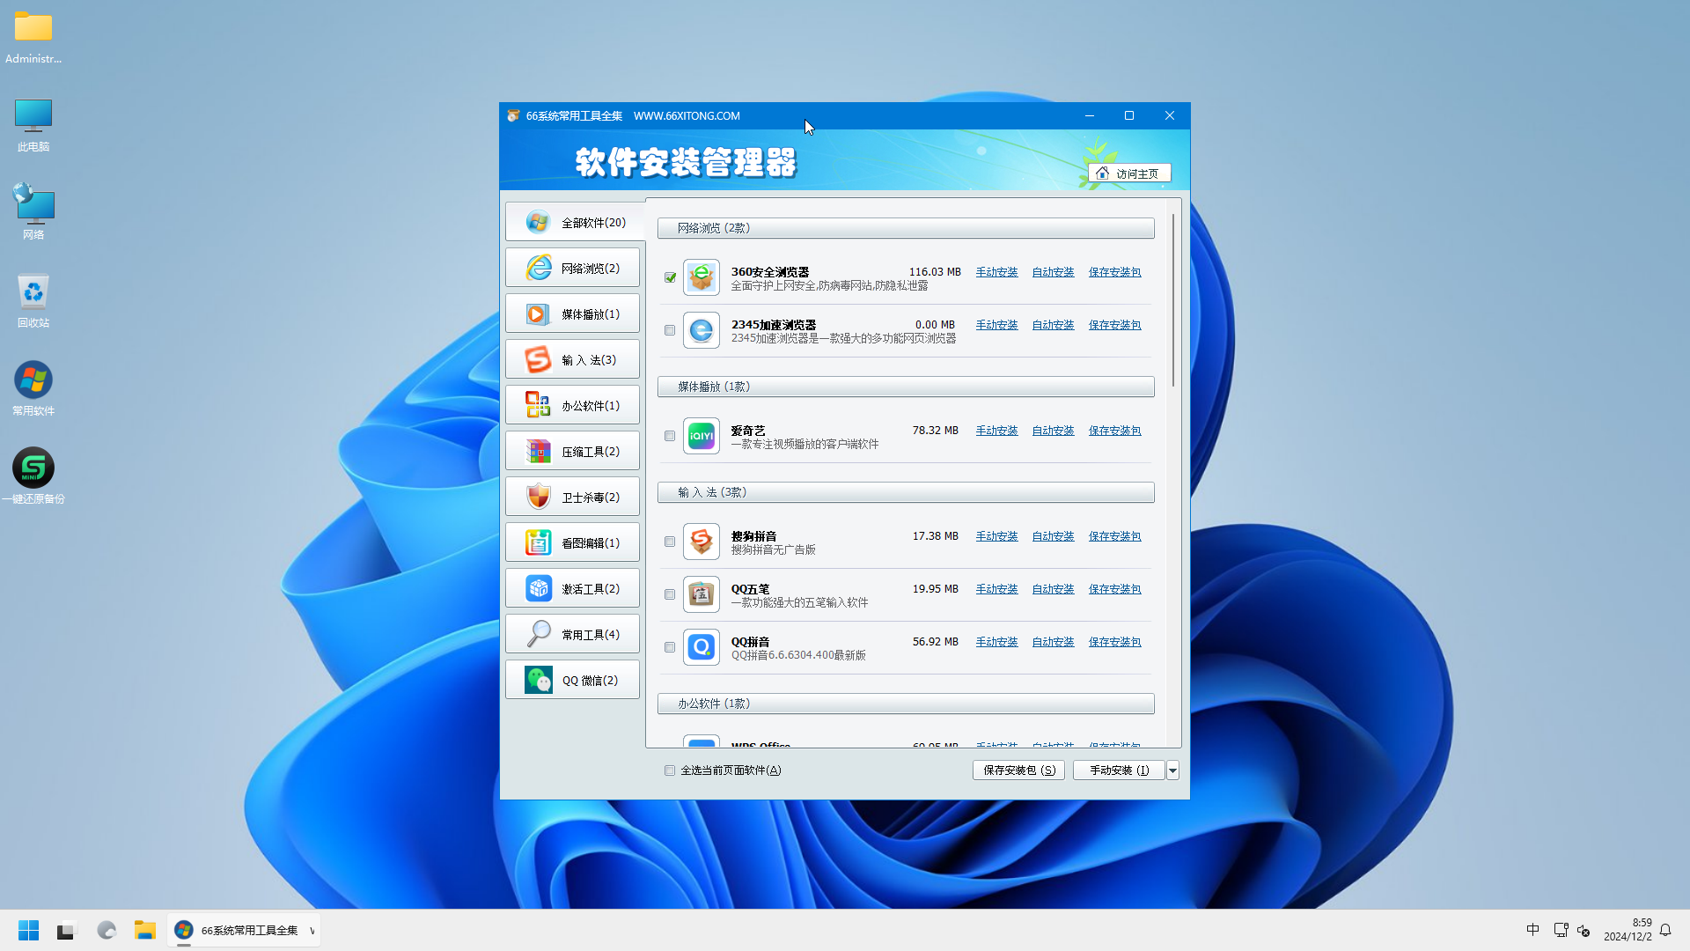Click the 66系统常用工具全集 taskbar button

tap(243, 931)
